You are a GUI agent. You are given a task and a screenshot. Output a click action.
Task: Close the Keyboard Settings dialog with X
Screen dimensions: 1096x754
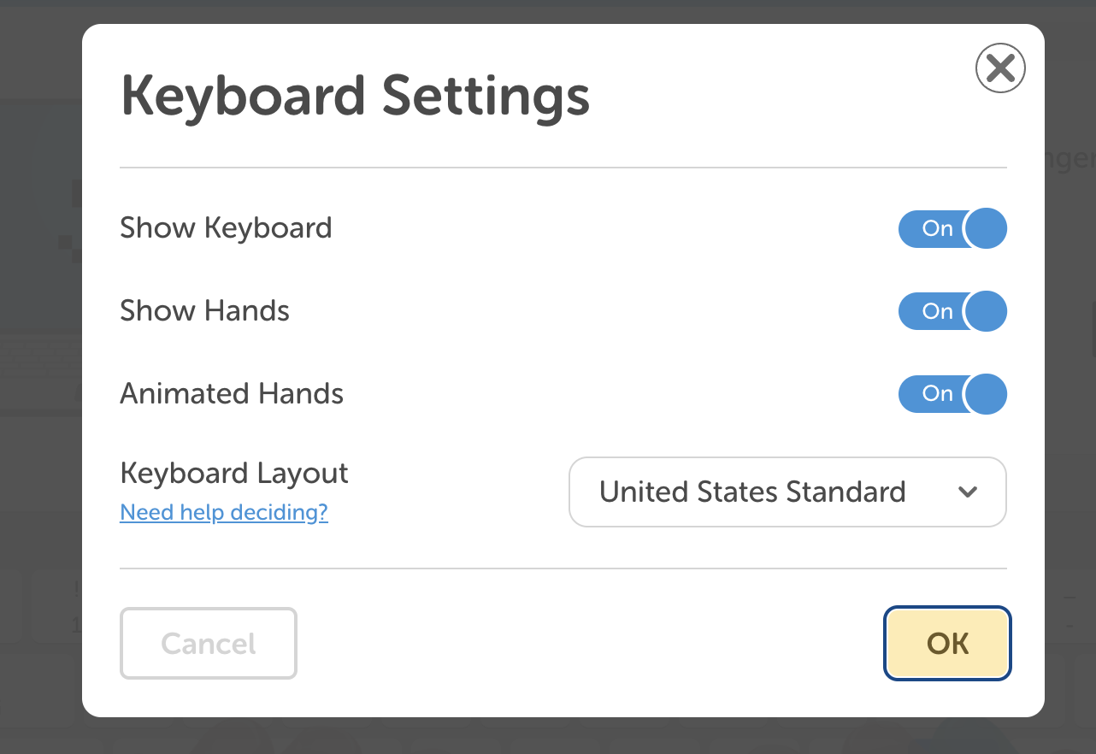pos(1000,68)
